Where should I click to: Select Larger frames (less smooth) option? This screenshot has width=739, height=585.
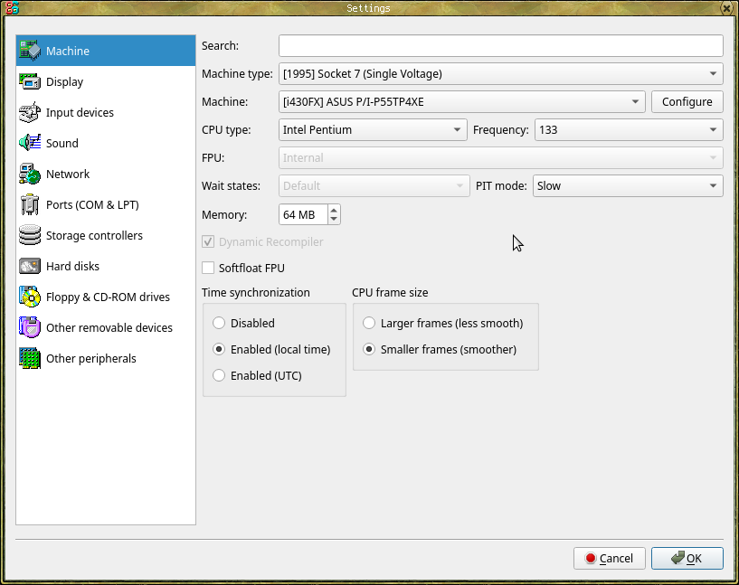point(369,324)
